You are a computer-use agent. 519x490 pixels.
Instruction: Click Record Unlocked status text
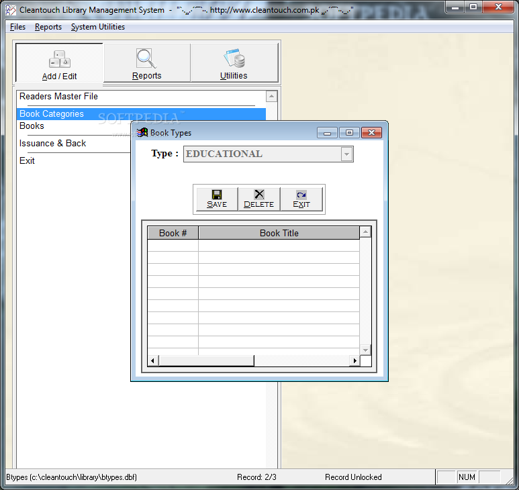coord(353,477)
